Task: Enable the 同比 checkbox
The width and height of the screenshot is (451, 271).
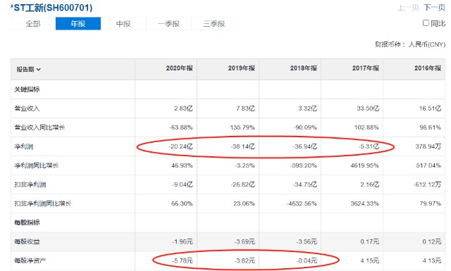Action: pos(426,23)
